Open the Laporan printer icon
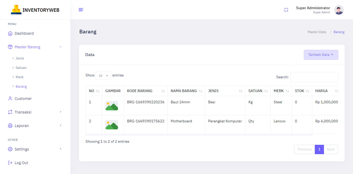The height and width of the screenshot is (174, 353). 10,125
